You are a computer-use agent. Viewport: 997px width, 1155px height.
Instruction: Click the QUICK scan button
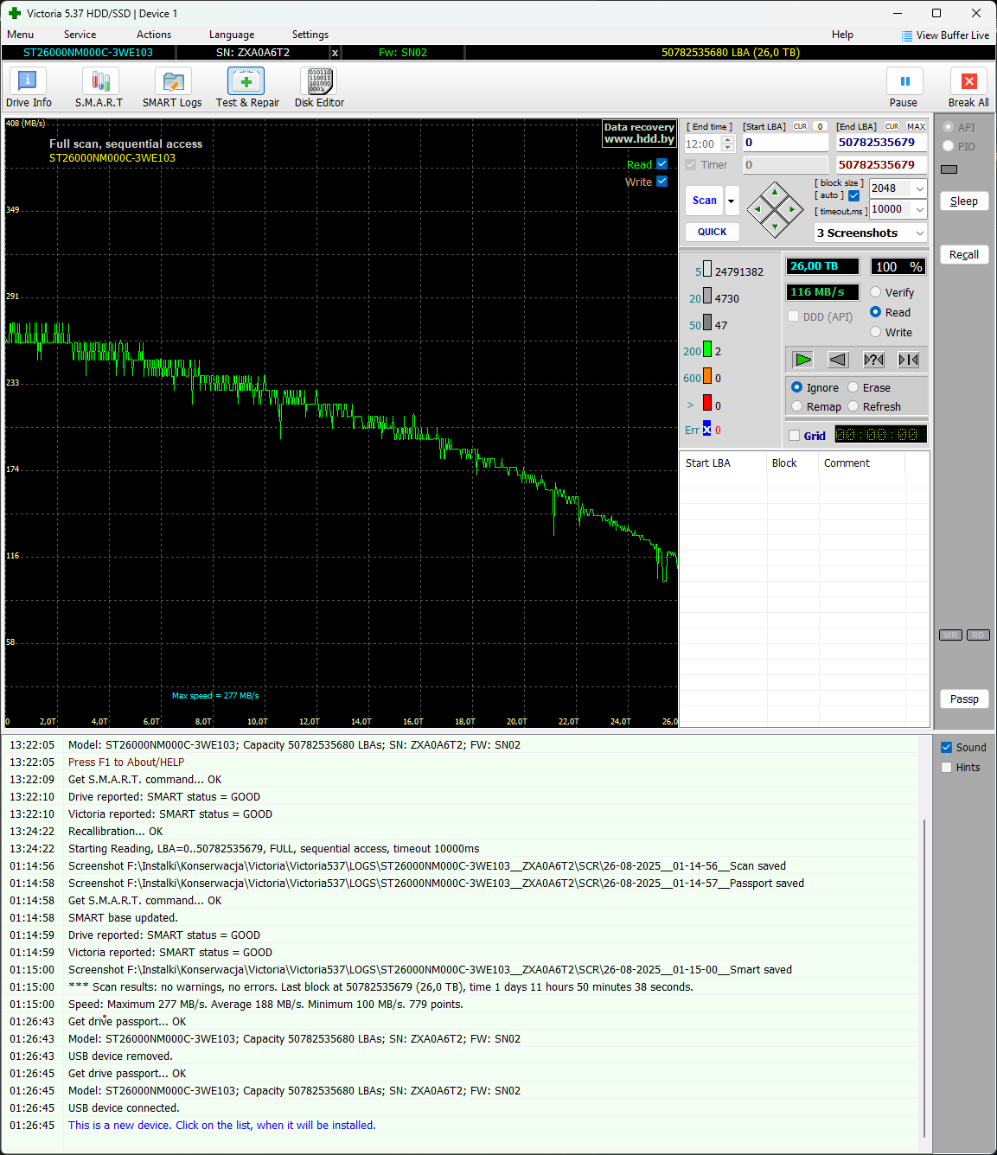713,232
